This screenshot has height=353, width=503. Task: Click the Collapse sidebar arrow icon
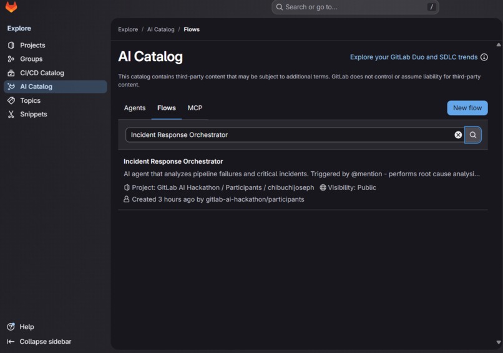11,341
